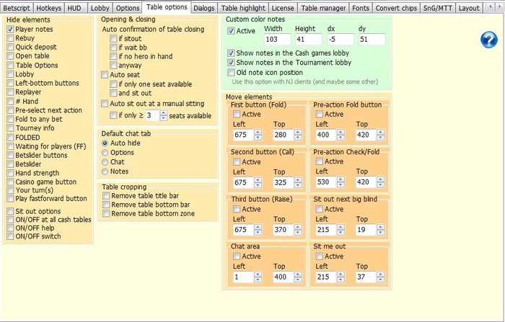Screen dimensions: 505x322
Task: Enable hiding the Rebuy element
Action: [11, 38]
